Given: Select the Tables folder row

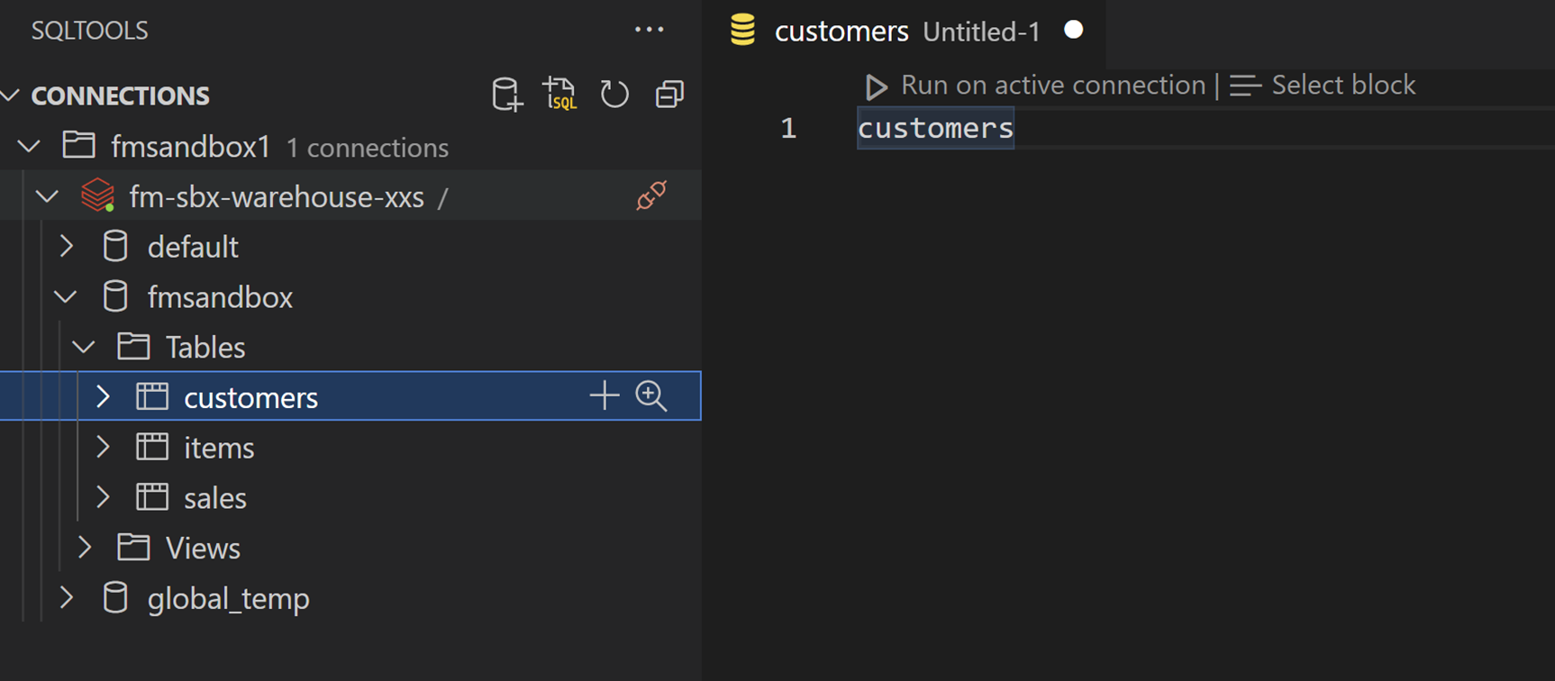Looking at the screenshot, I should click(350, 347).
